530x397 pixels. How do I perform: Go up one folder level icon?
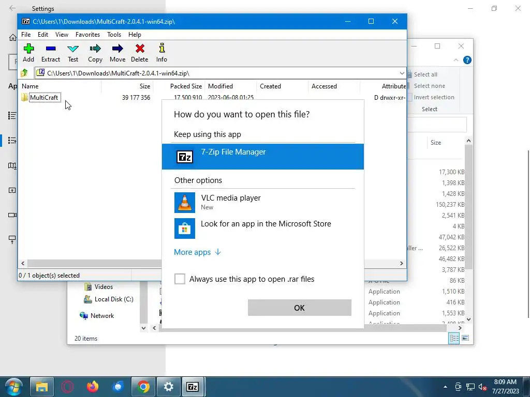coord(24,72)
